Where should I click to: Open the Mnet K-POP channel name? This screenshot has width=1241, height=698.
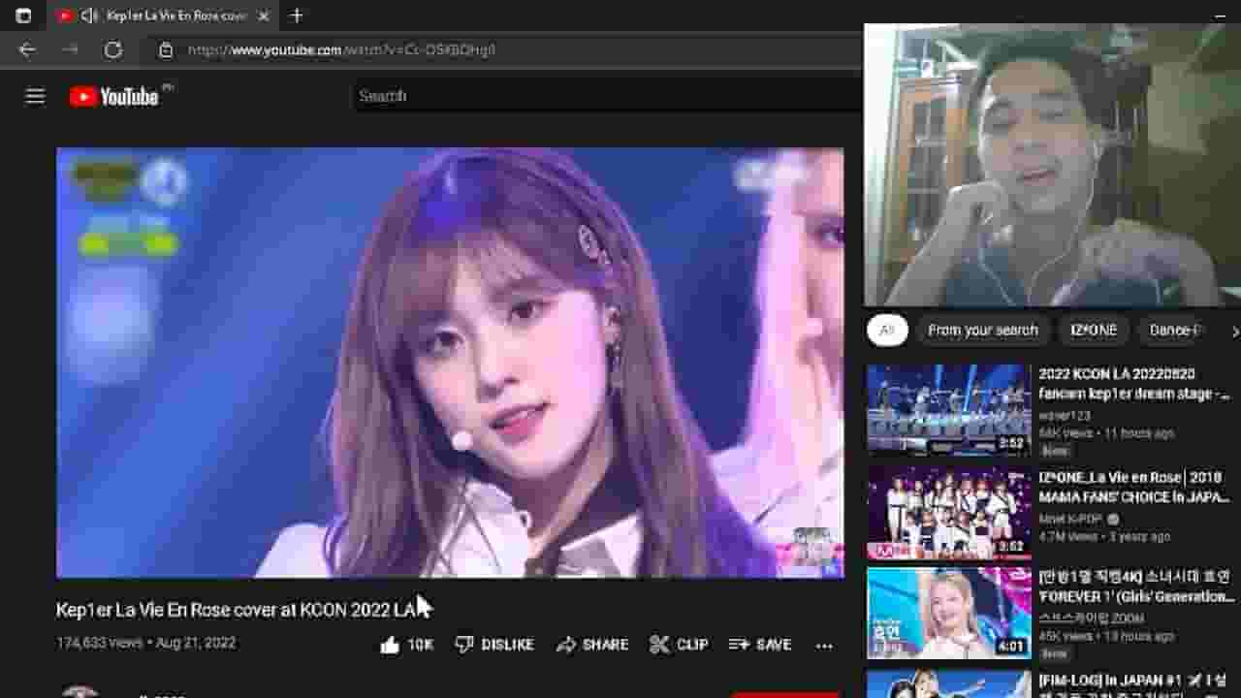[1071, 520]
